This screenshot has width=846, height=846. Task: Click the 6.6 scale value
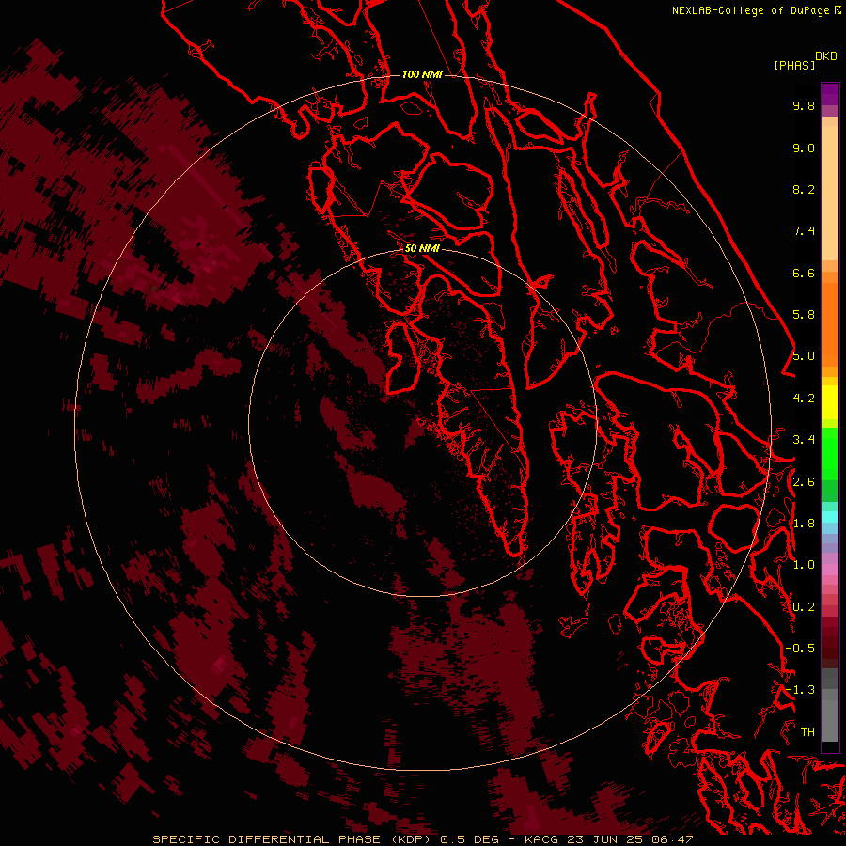tap(804, 273)
